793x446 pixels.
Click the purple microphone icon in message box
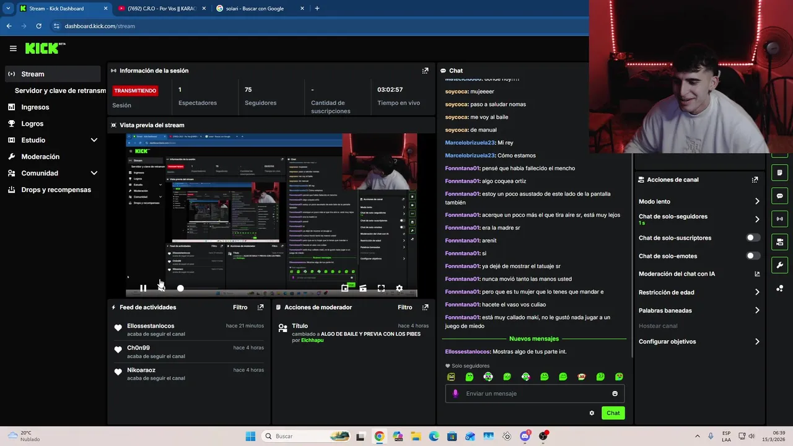(455, 393)
